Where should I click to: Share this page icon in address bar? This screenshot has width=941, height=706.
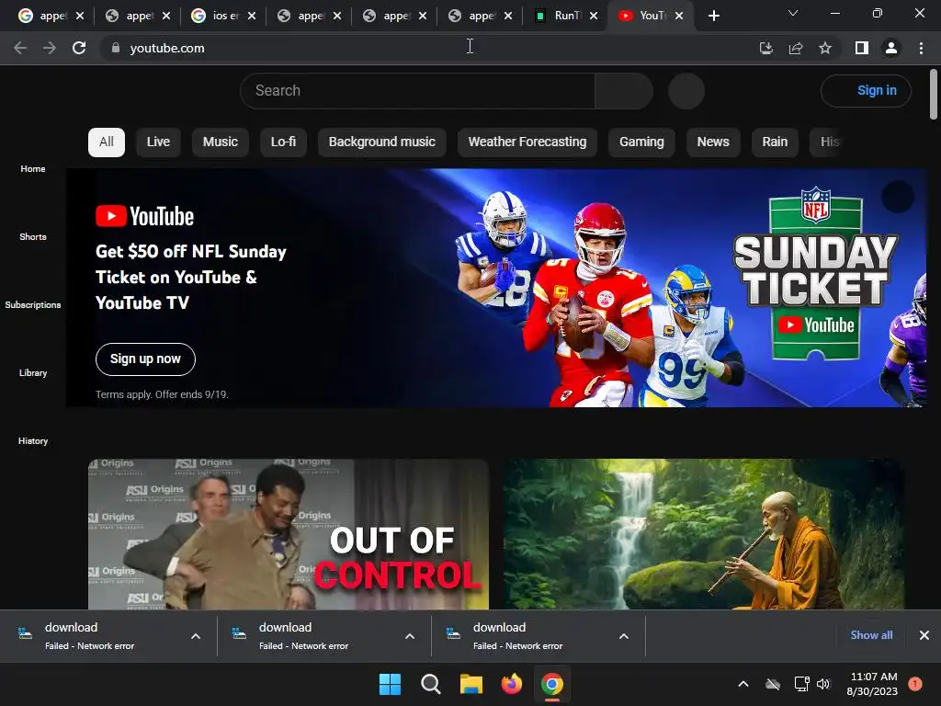click(796, 48)
